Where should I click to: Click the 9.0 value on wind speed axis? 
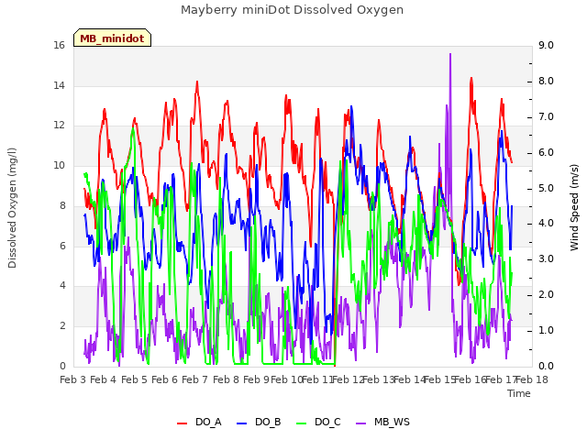pos(546,46)
